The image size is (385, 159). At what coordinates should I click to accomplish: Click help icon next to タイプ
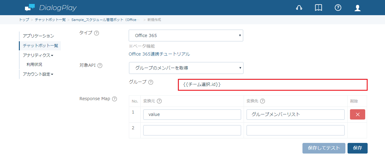pos(97,33)
